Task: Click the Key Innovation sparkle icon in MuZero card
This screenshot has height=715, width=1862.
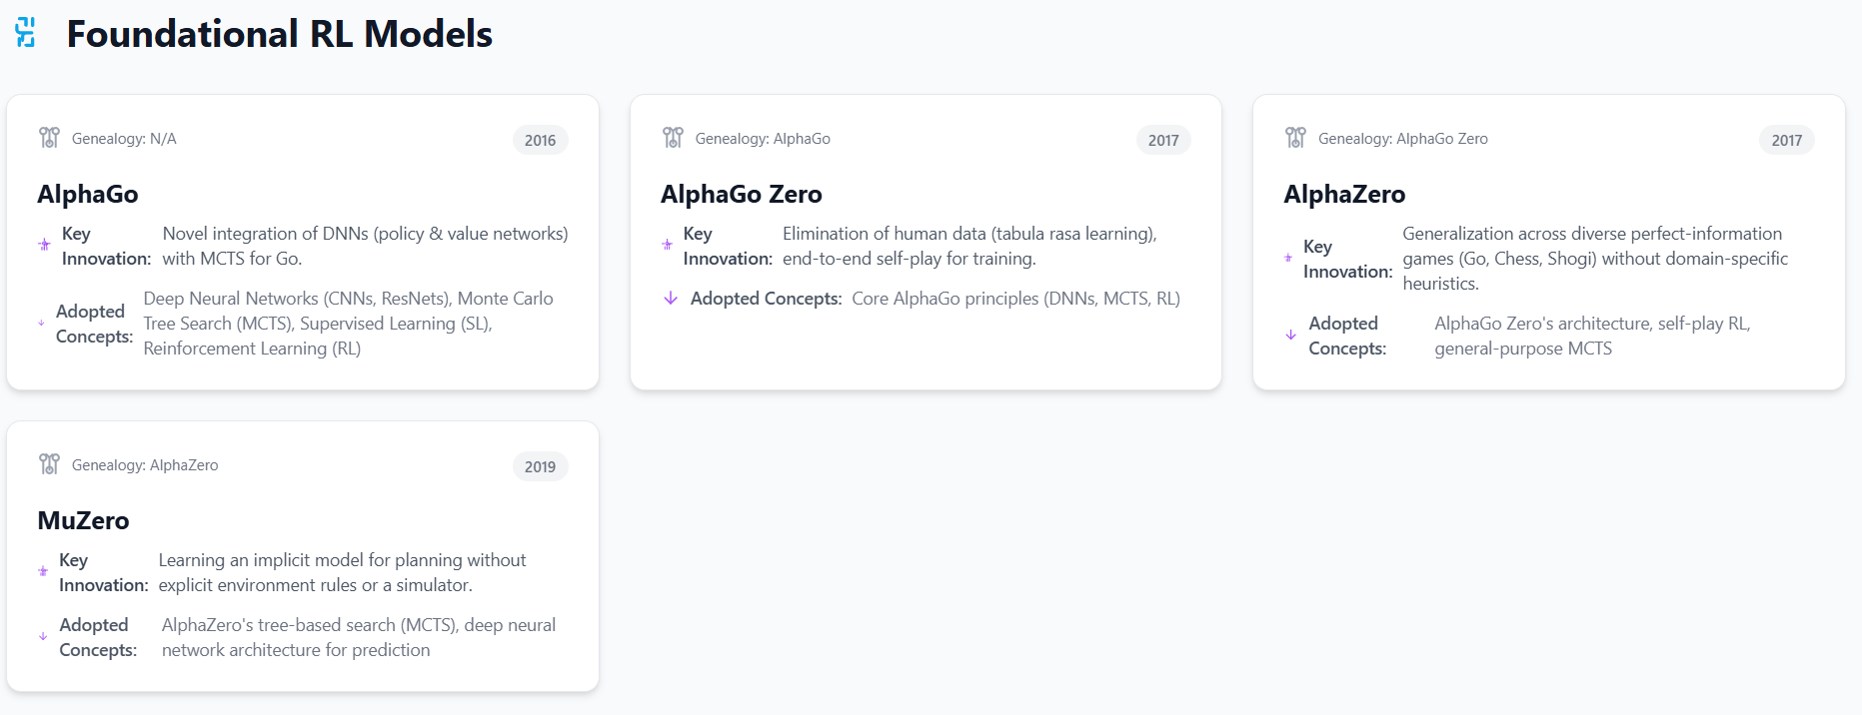Action: point(43,571)
